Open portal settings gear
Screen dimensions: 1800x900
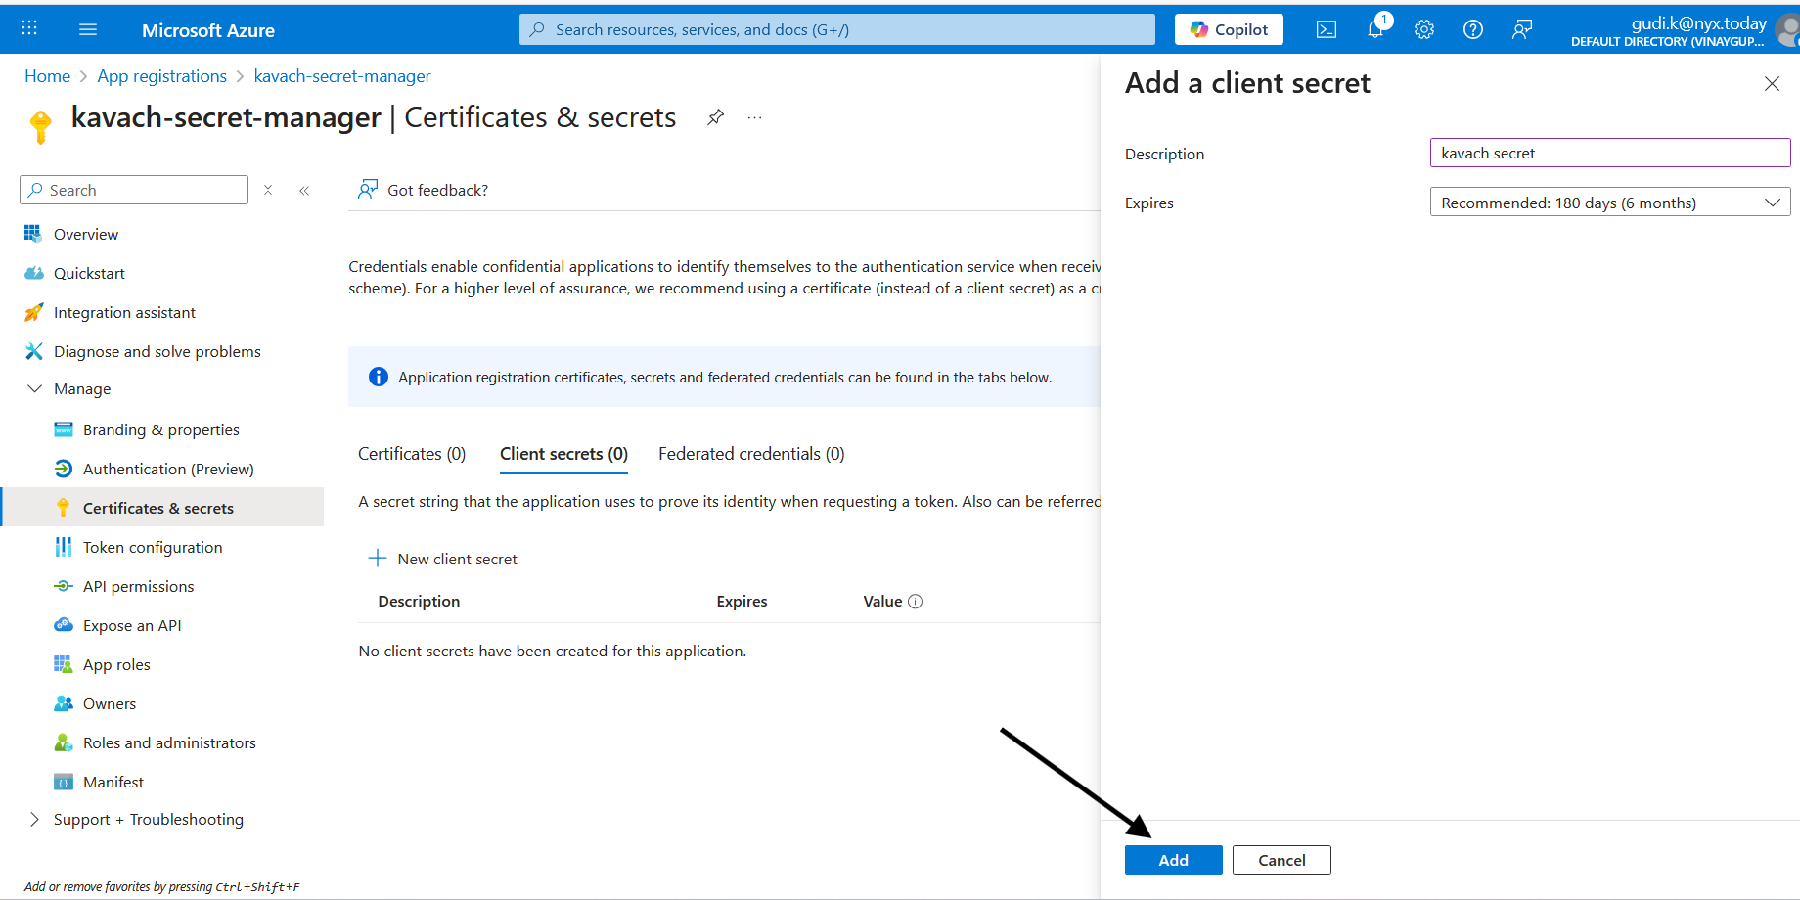1424,29
